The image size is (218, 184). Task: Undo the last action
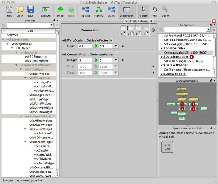pos(60,12)
